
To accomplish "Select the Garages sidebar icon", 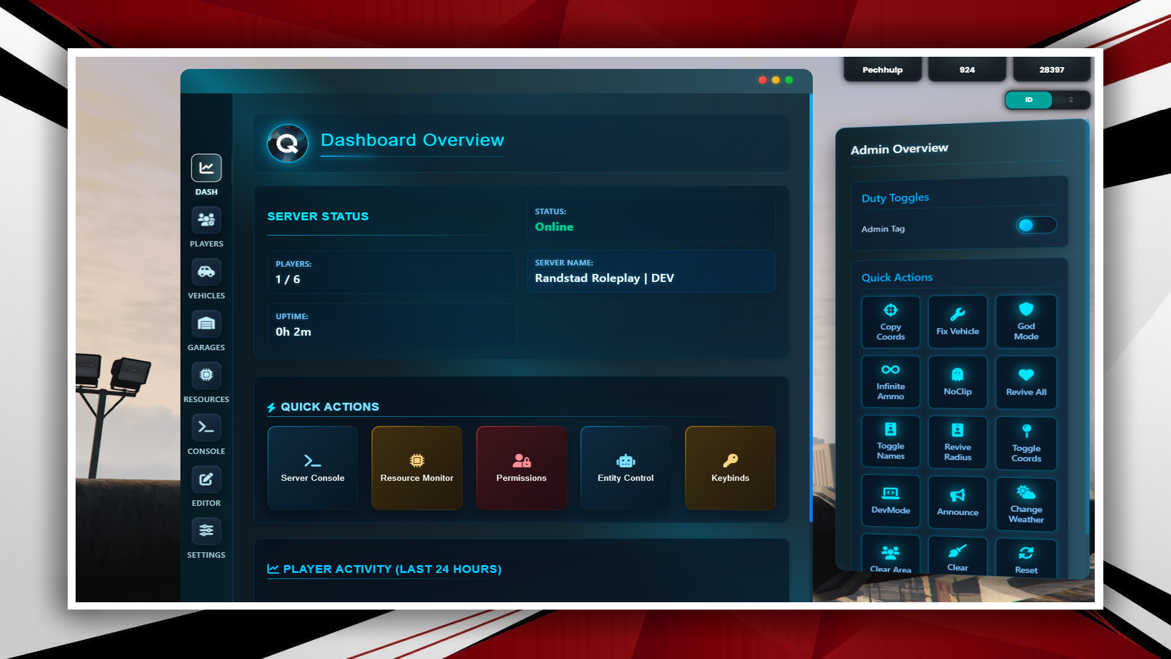I will 206,324.
